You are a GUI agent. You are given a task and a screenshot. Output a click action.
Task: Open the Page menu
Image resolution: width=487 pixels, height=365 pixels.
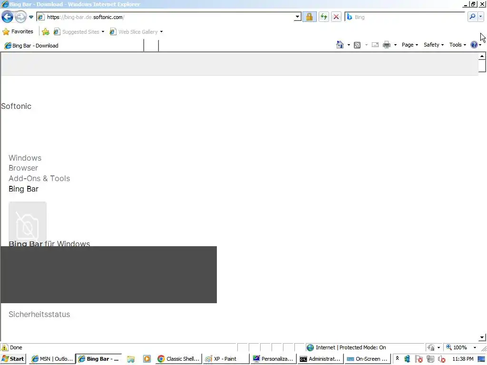tap(409, 45)
